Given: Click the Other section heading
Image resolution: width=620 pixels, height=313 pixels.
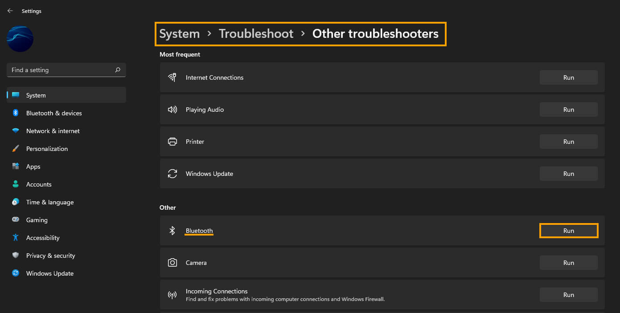Looking at the screenshot, I should (168, 207).
